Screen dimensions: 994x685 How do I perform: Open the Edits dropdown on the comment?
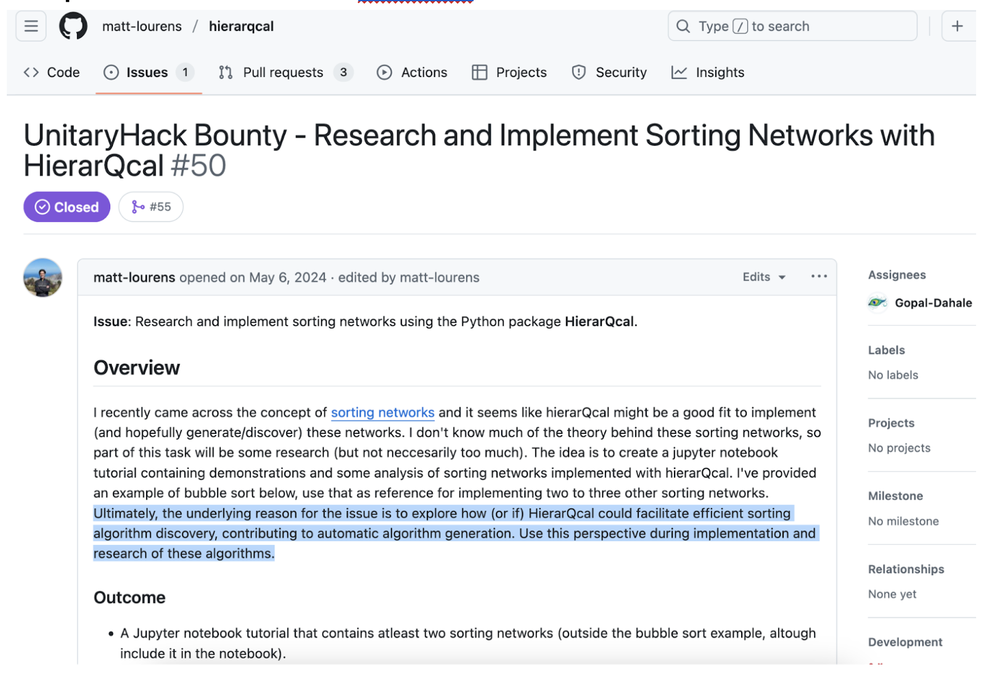coord(763,276)
